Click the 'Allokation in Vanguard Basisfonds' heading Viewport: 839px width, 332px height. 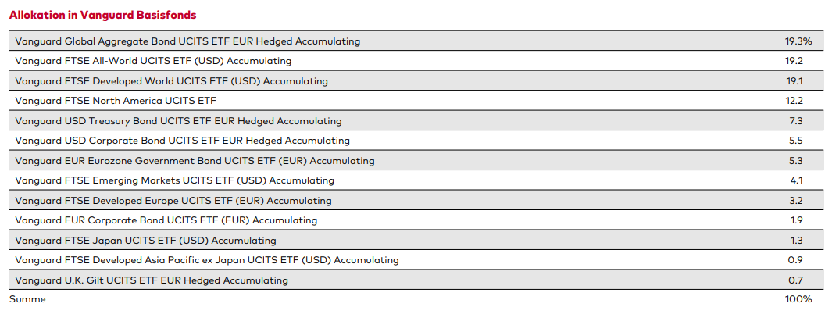[x=102, y=15]
